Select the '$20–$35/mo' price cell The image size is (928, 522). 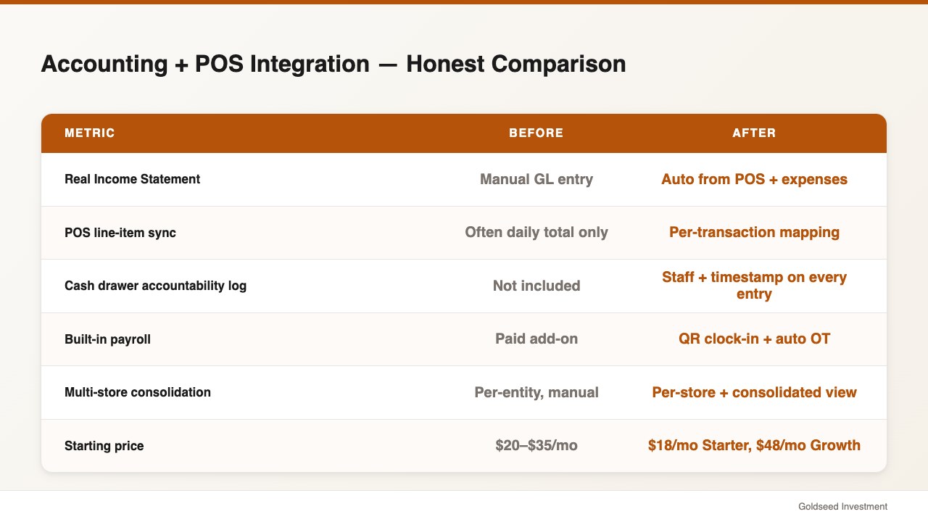coord(536,445)
